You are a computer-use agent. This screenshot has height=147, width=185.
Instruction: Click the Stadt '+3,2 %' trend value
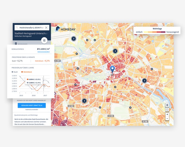(19, 61)
